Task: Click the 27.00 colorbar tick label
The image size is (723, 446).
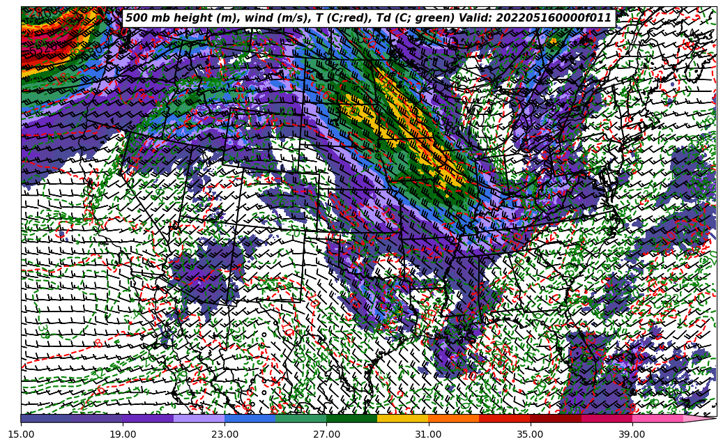Action: click(x=326, y=434)
